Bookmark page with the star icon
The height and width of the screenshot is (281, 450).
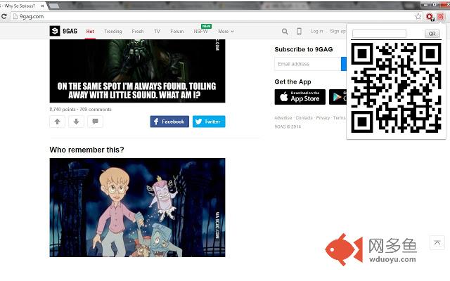point(418,17)
